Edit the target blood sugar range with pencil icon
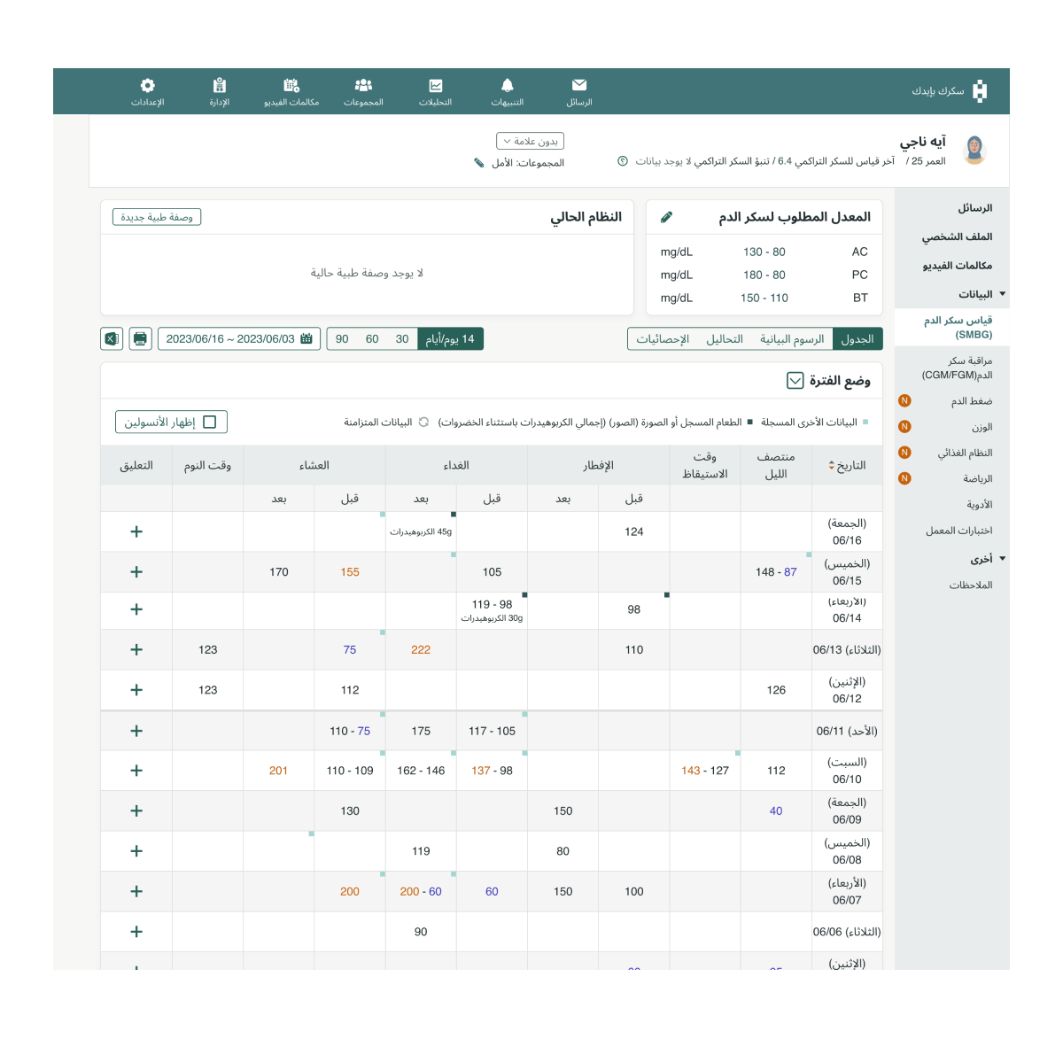This screenshot has width=1063, height=1039. click(667, 217)
